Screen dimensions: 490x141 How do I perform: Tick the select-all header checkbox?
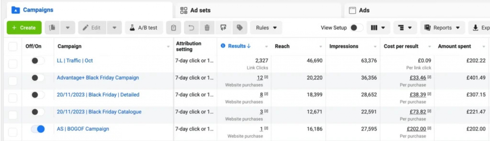click(x=13, y=46)
